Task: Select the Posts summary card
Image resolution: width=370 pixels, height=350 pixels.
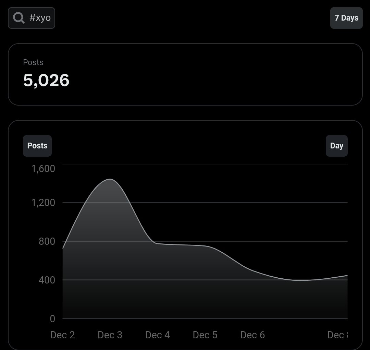Action: coord(185,74)
